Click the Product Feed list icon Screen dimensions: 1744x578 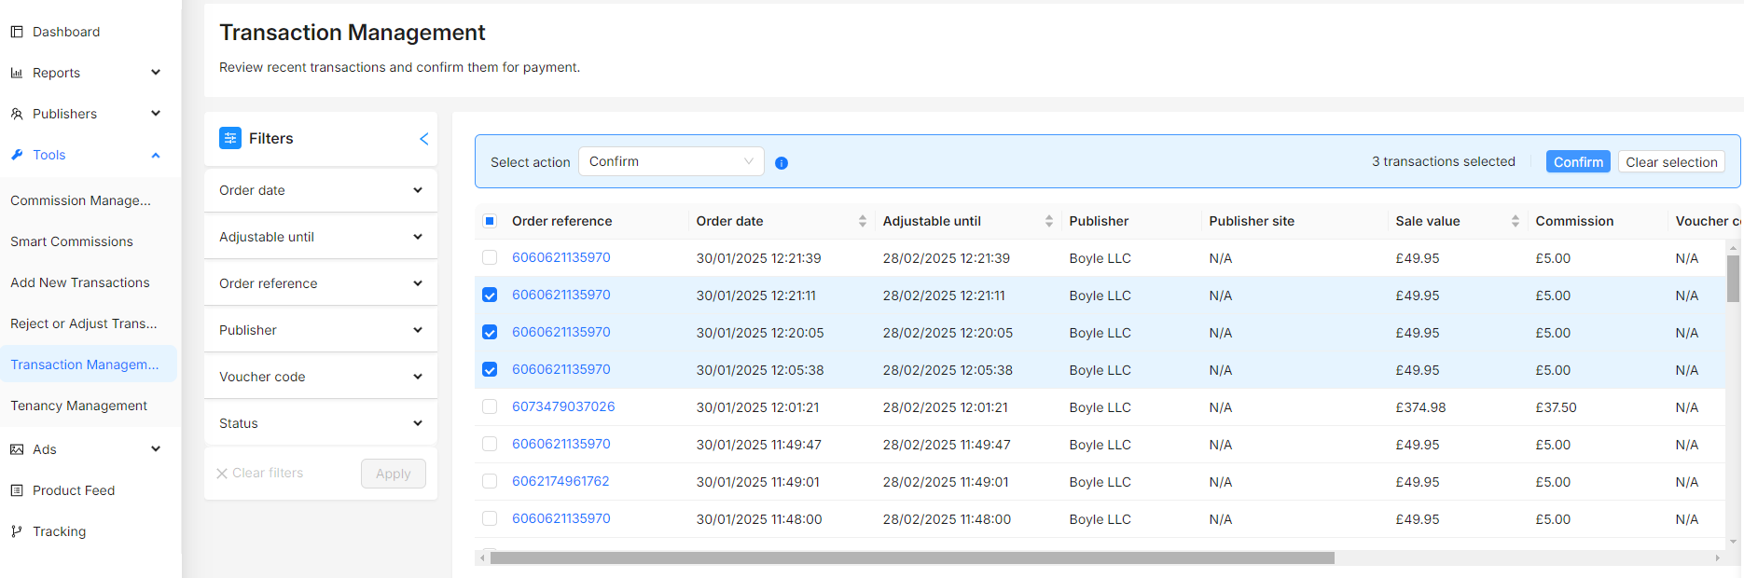17,490
